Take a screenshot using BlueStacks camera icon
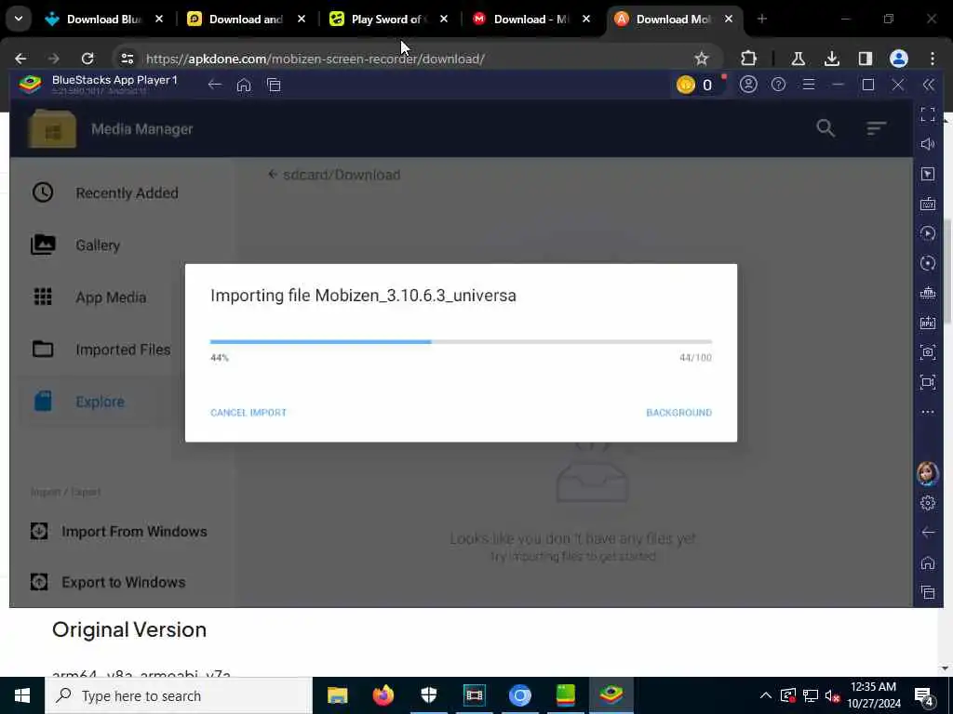The image size is (953, 714). (x=928, y=352)
